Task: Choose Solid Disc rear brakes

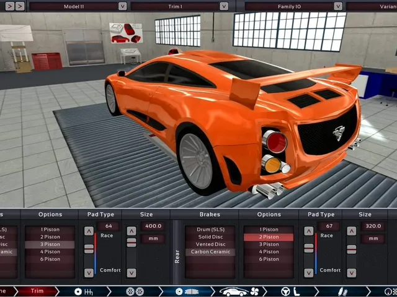Action: 210,237
